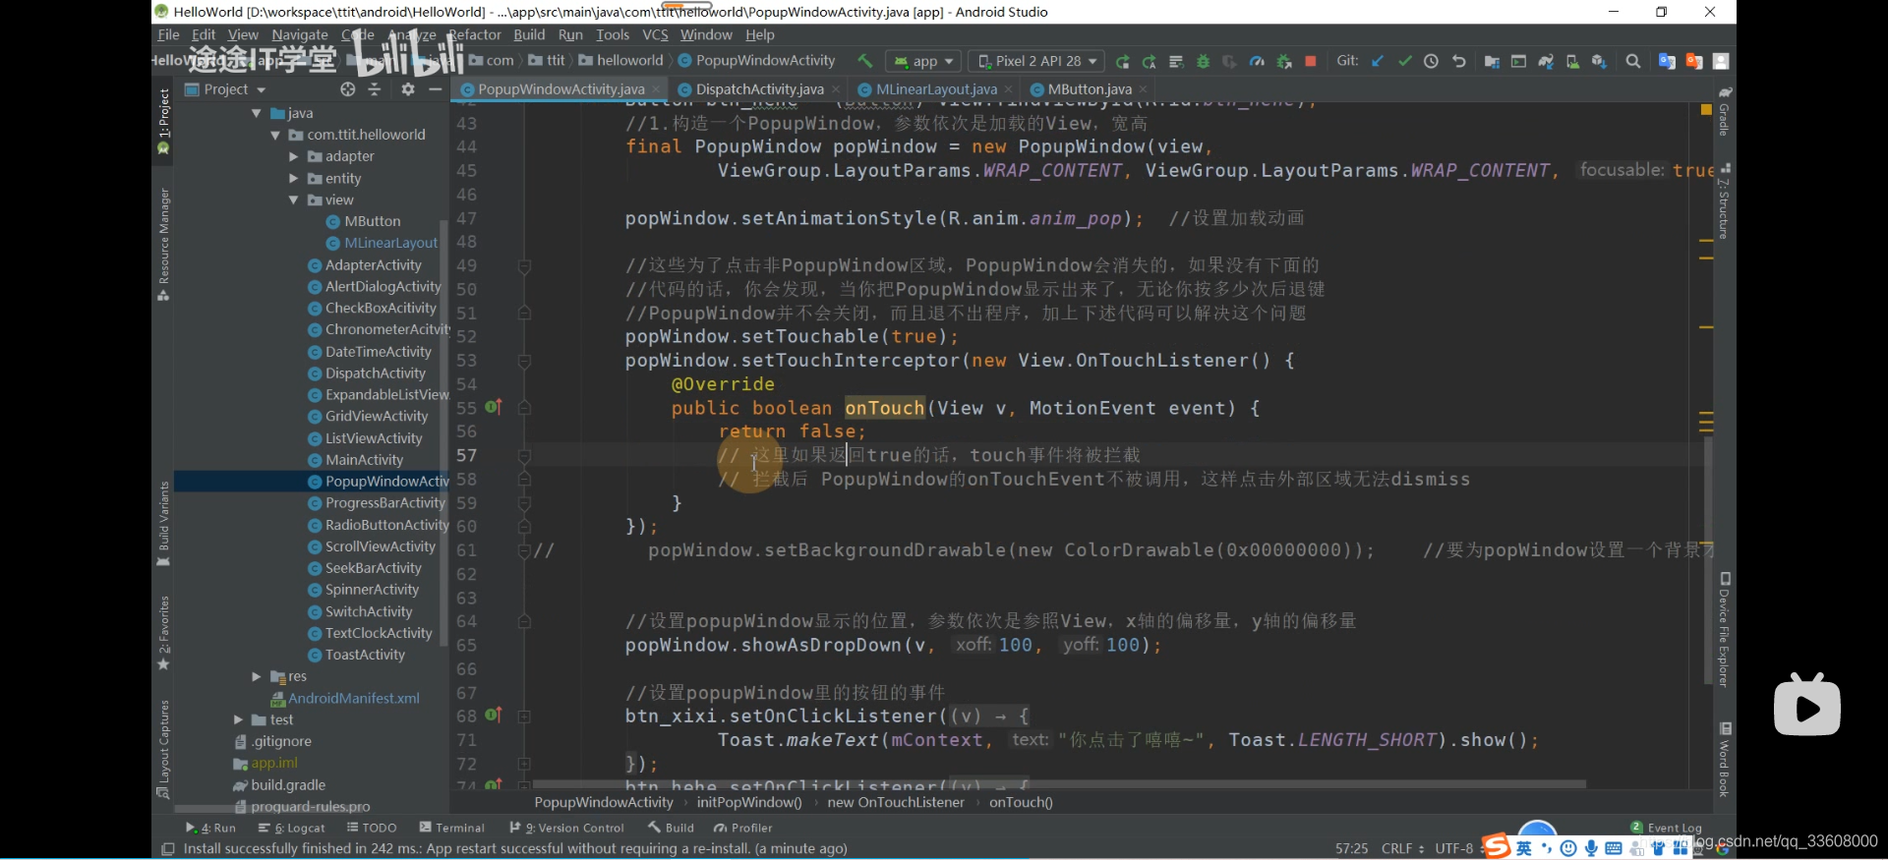Open the Profiler tool window
This screenshot has width=1888, height=860.
(x=742, y=828)
